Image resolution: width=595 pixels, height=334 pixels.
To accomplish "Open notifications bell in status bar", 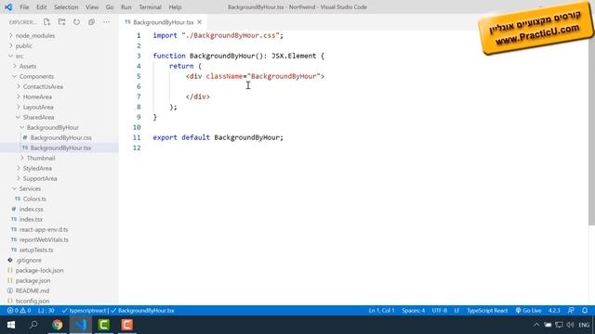I will coord(585,311).
